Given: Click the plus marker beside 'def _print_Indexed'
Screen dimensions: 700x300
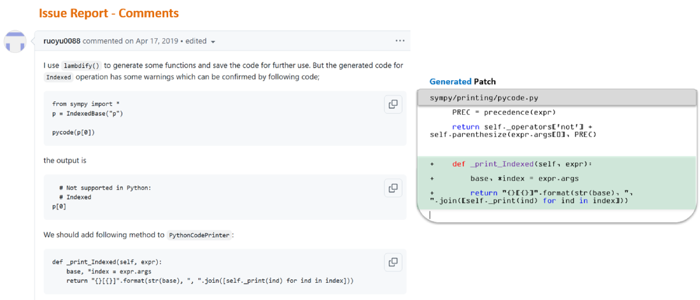Looking at the screenshot, I should pyautogui.click(x=432, y=164).
